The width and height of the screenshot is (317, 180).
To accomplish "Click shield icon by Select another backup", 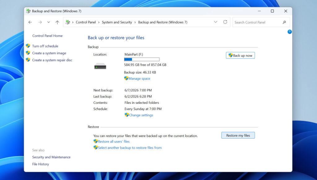I will (96, 148).
